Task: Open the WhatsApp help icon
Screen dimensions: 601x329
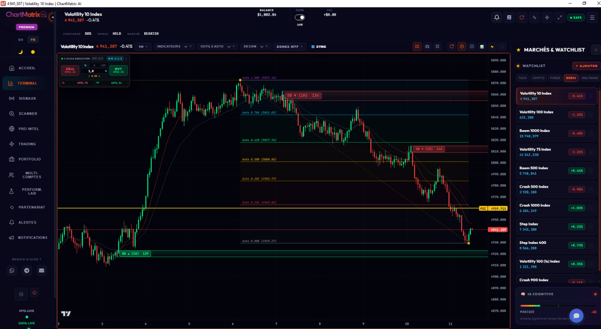Action: tap(12, 270)
